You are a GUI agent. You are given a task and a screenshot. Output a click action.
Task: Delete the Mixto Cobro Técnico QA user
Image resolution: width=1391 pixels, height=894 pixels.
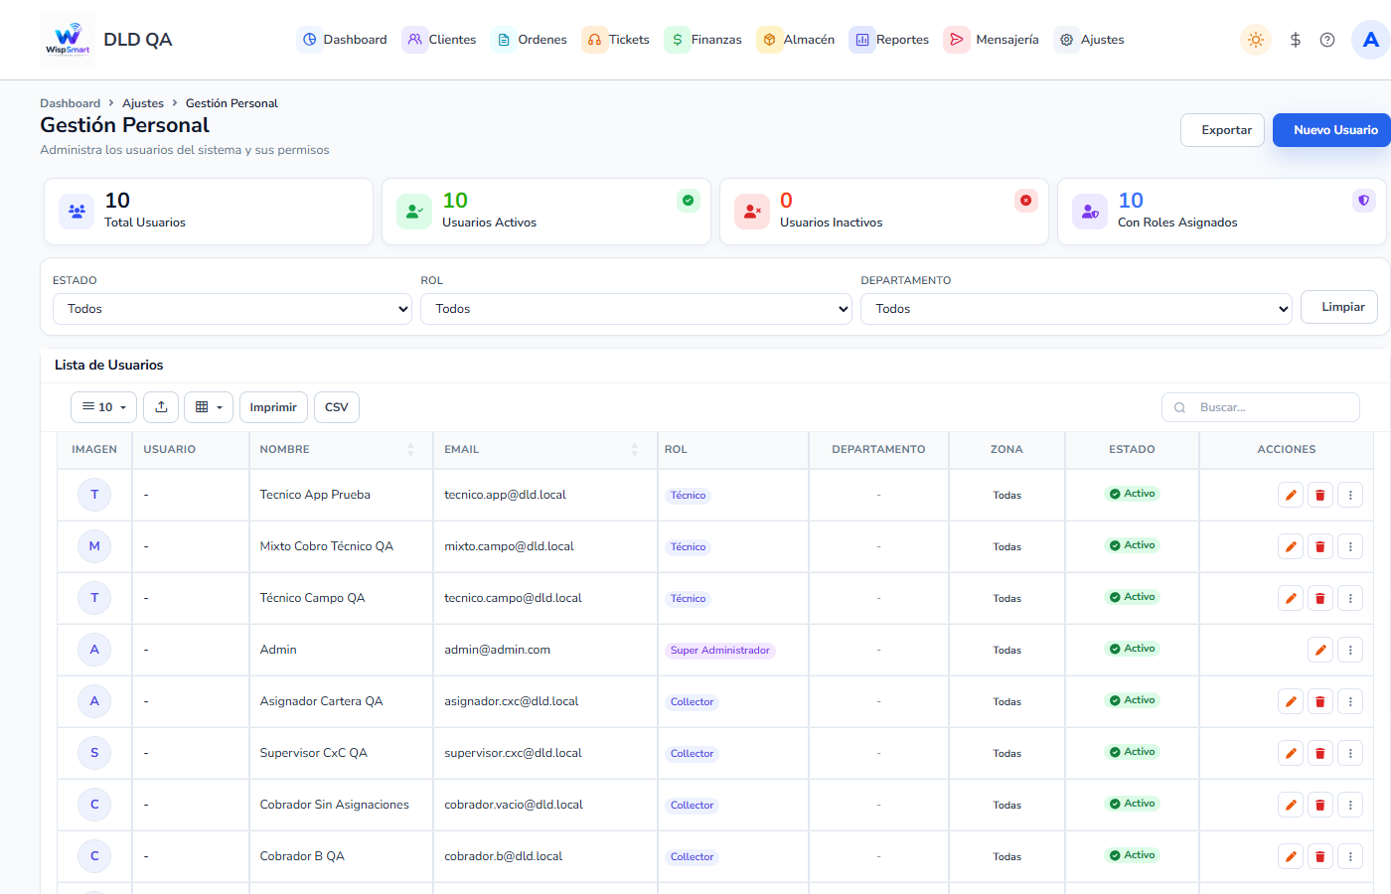pyautogui.click(x=1320, y=546)
